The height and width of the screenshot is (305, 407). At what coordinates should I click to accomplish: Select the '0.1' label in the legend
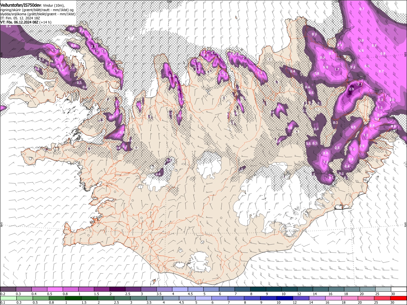[x=3, y=303]
